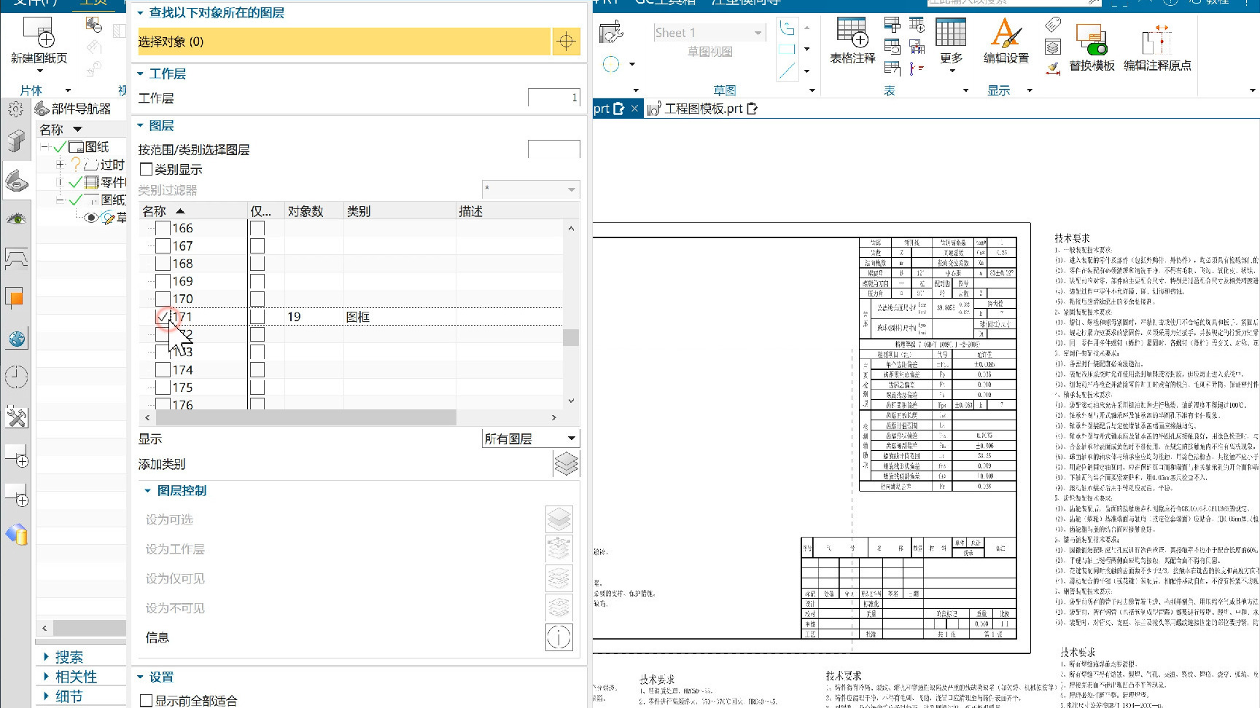The width and height of the screenshot is (1260, 708).
Task: Uncheck layer 171 in the layer list
Action: (x=162, y=317)
